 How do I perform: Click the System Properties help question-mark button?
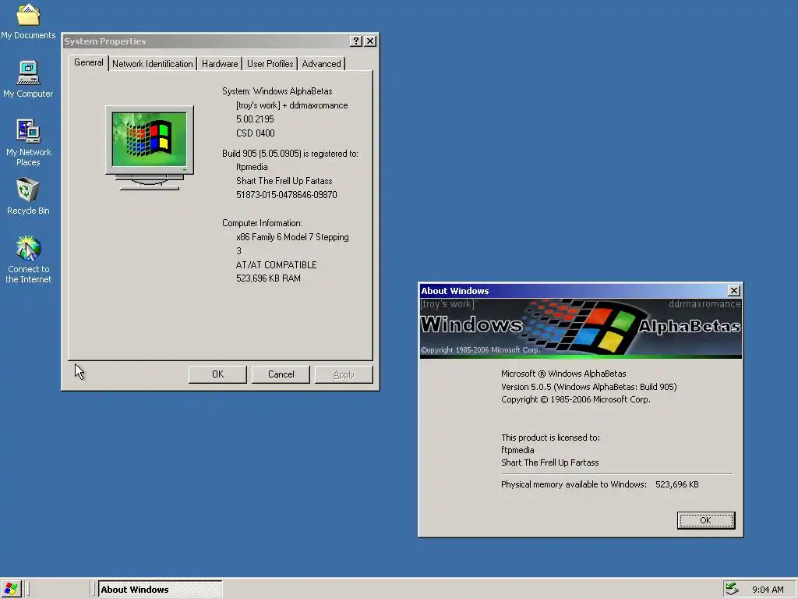pos(356,41)
